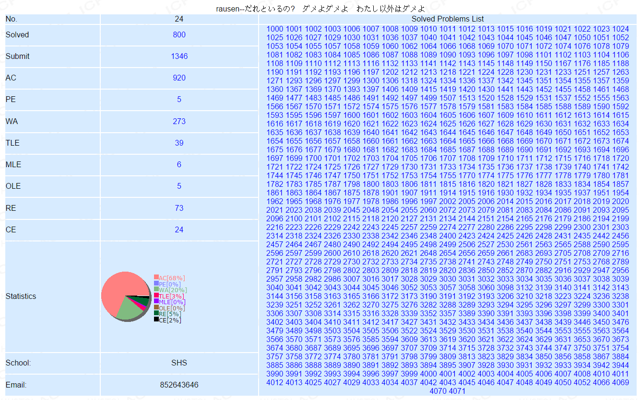
Task: Click the WA green legend swatch
Action: click(156, 290)
